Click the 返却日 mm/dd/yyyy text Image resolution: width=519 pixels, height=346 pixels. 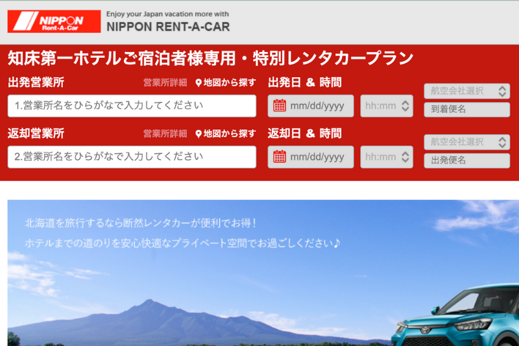pyautogui.click(x=317, y=156)
